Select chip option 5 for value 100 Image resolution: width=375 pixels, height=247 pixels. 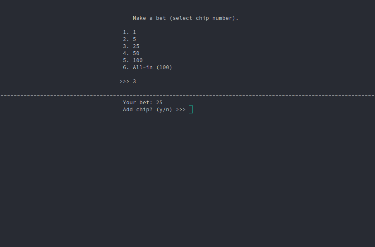coord(132,60)
